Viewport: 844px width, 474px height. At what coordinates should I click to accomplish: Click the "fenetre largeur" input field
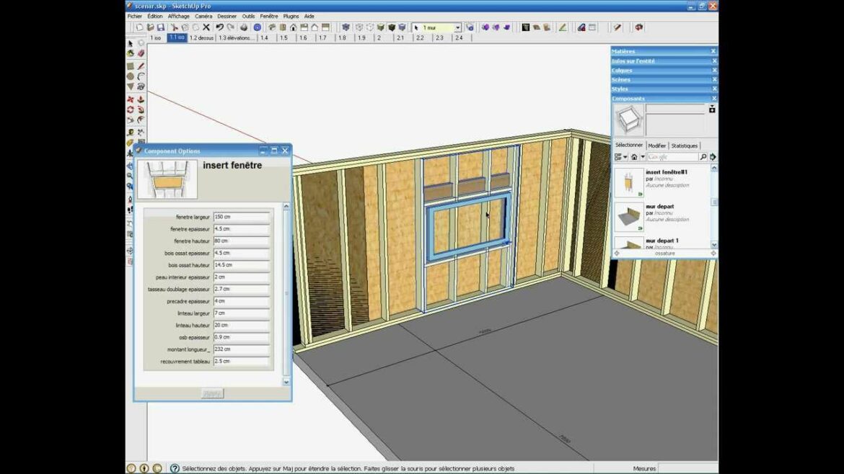coord(242,215)
